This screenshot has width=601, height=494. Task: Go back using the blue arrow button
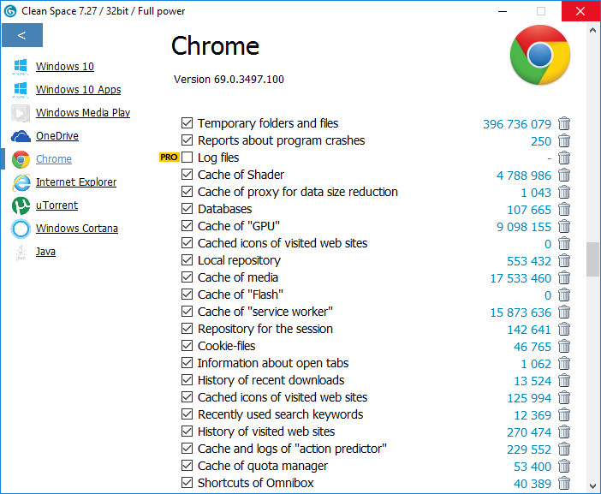[22, 35]
